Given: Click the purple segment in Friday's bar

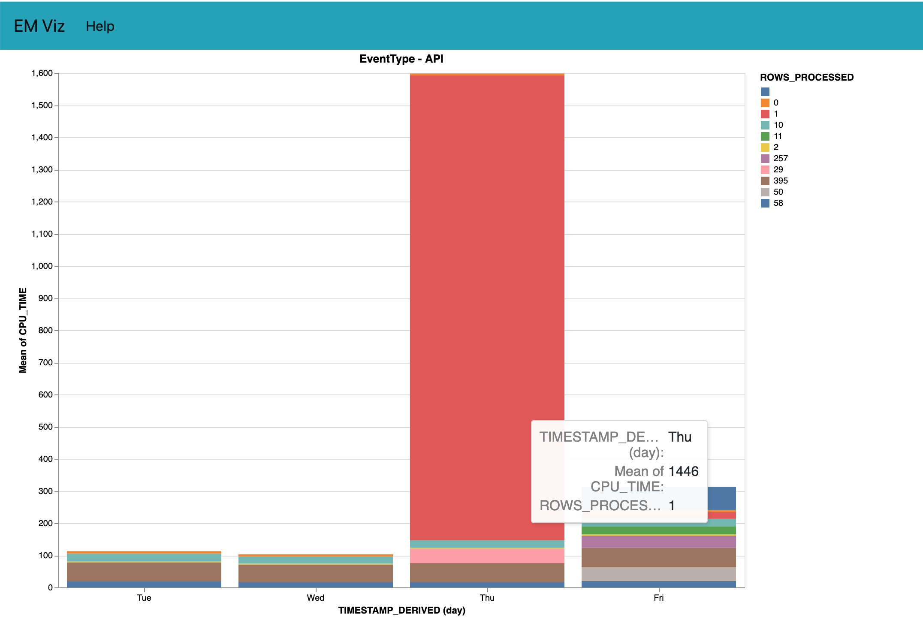Looking at the screenshot, I should (658, 542).
